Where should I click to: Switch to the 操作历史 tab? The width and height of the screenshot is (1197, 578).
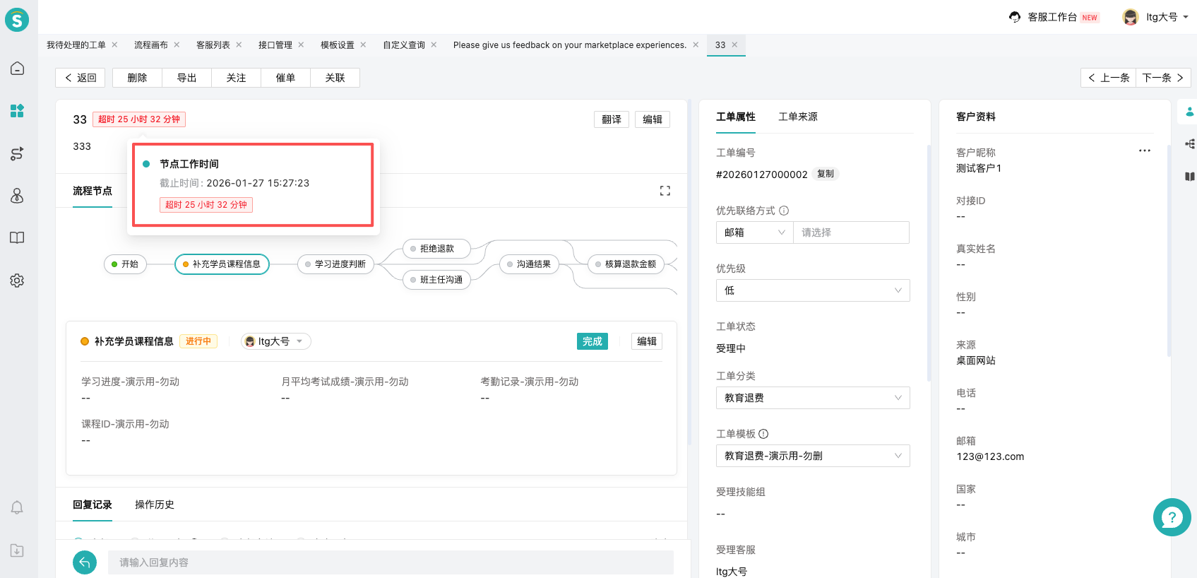[154, 505]
